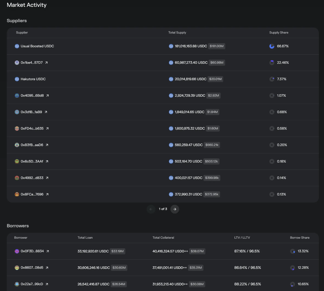This screenshot has height=291, width=324.
Task: Open external link for supplier 0x1be4...57D7
Action: pyautogui.click(x=46, y=63)
